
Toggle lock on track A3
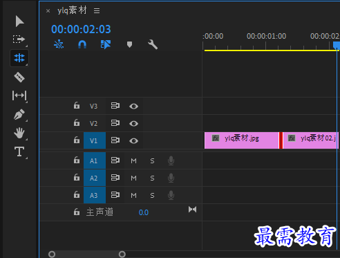click(77, 195)
